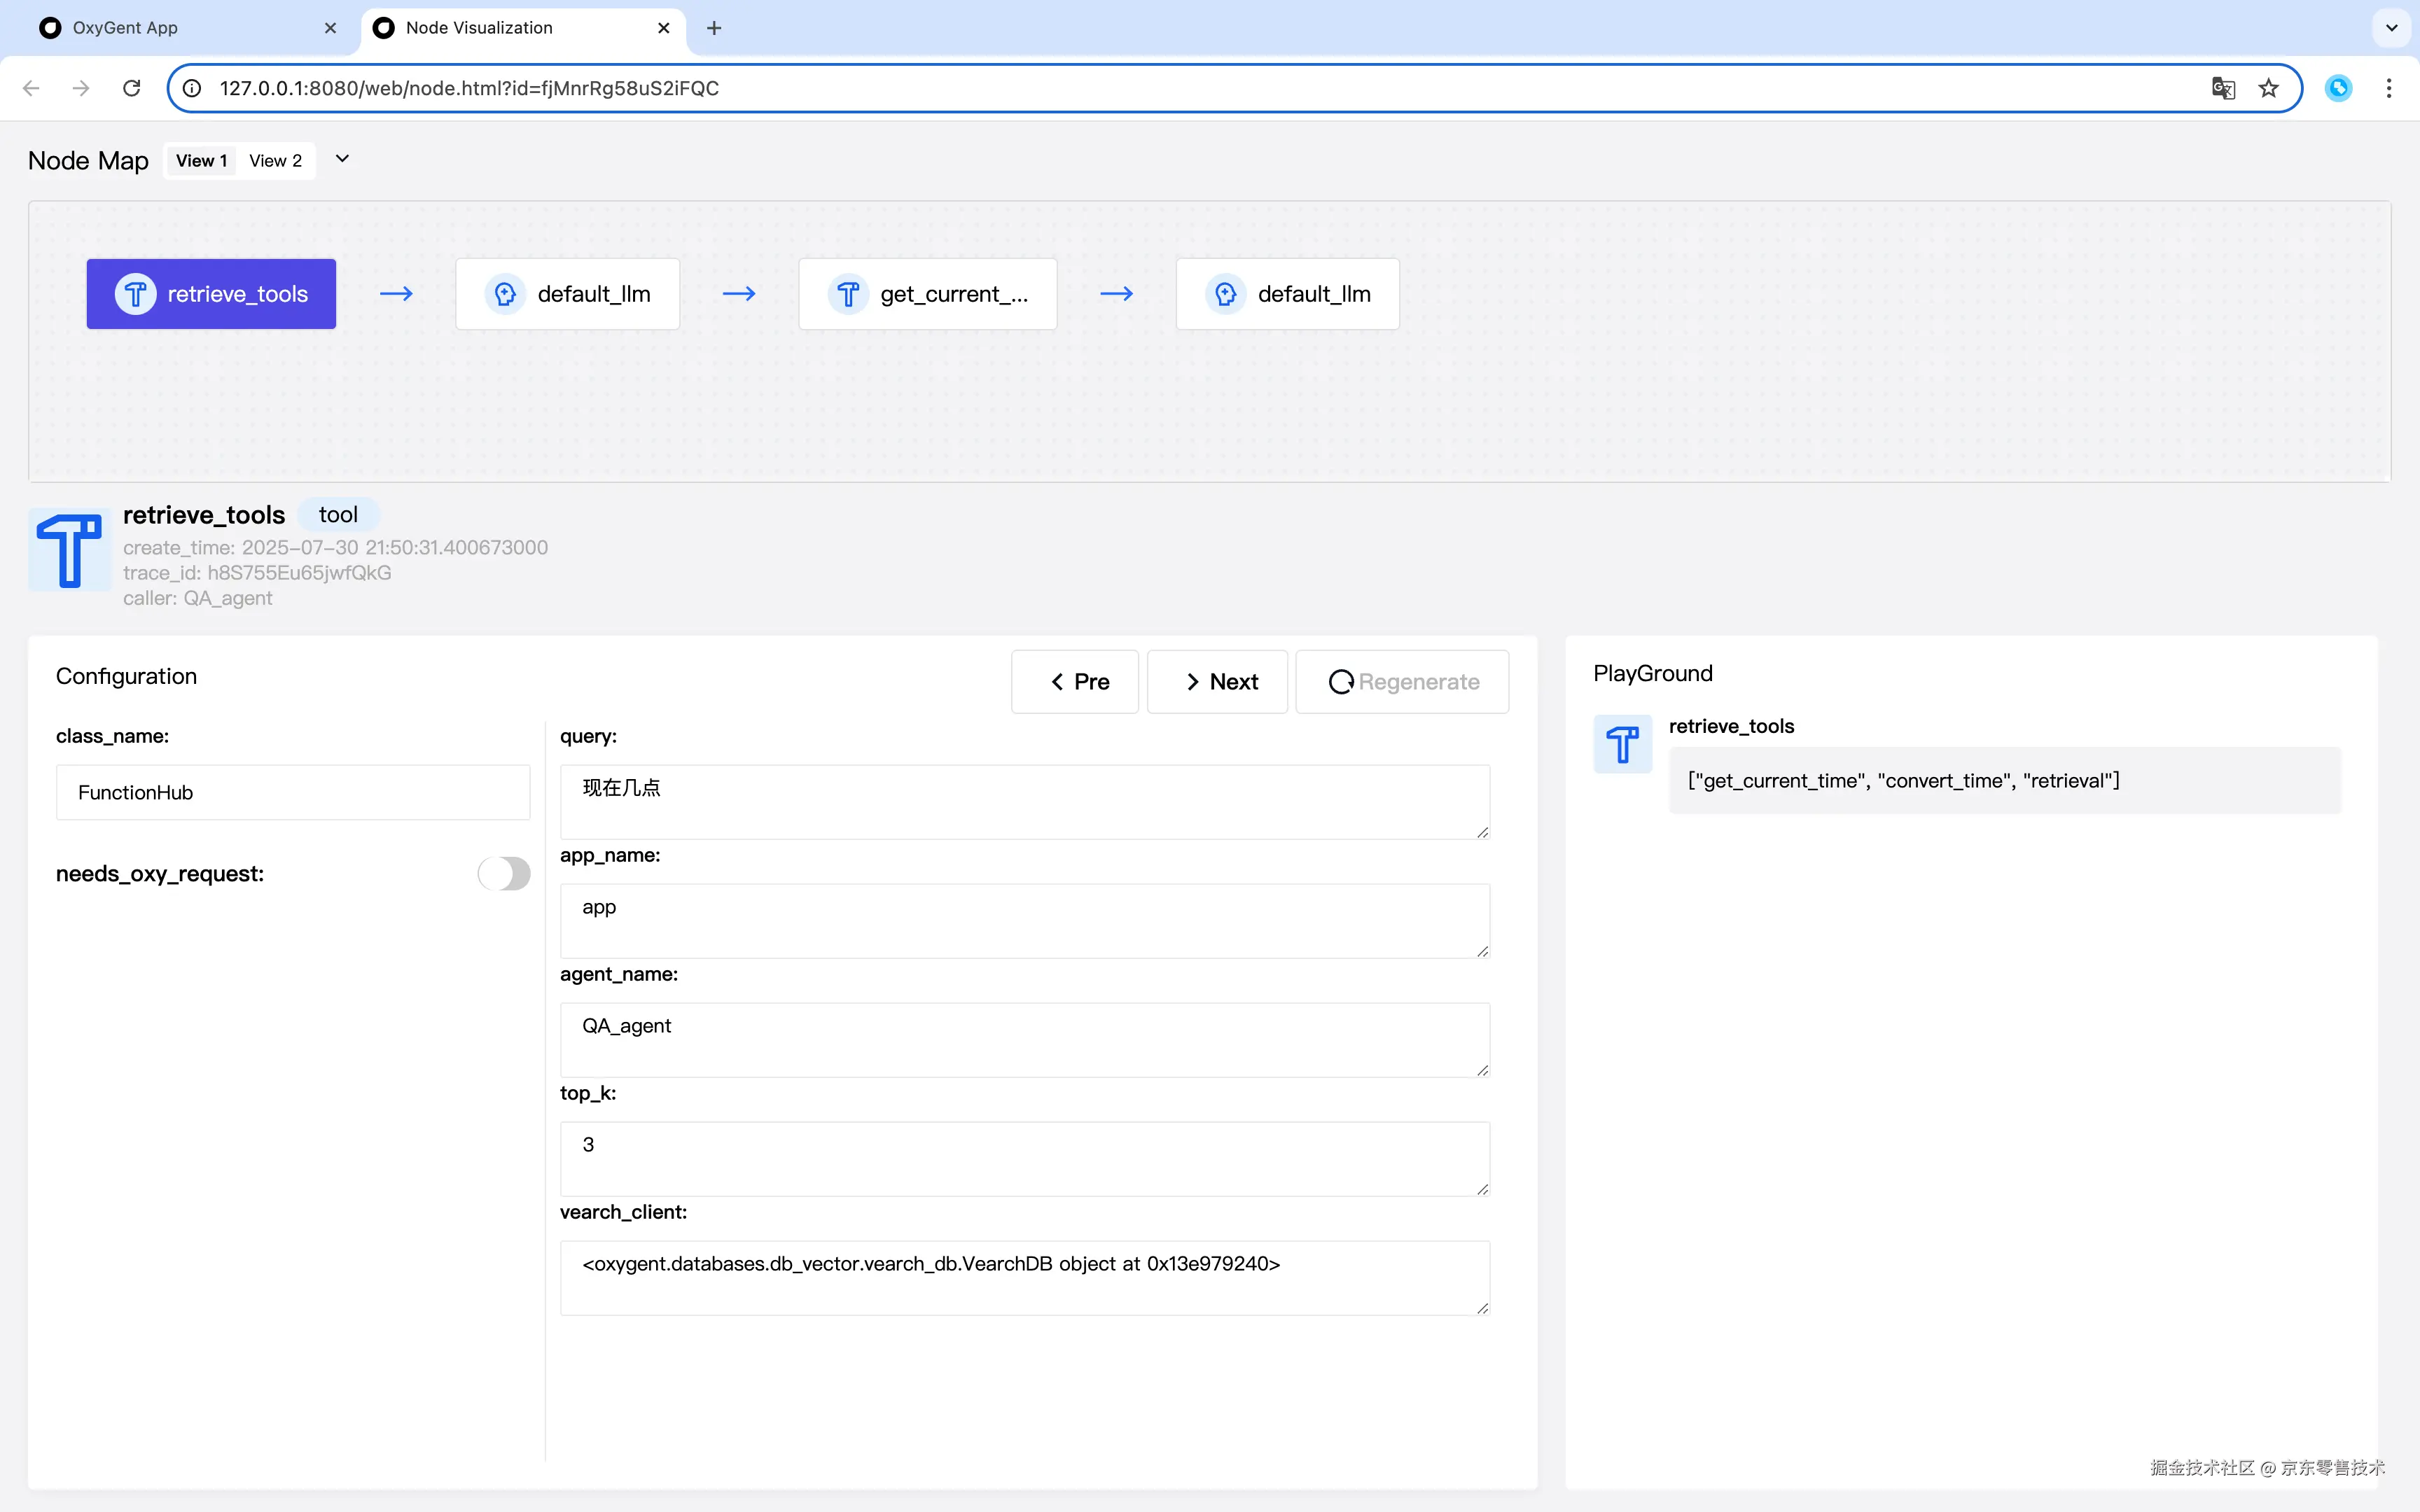Click in the query text field
The height and width of the screenshot is (1512, 2420).
click(x=1024, y=801)
